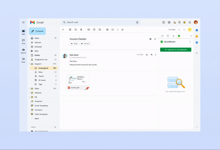This screenshot has width=220, height=150.
Task: Open the Spaces section in left rail
Action: click(x=23, y=51)
